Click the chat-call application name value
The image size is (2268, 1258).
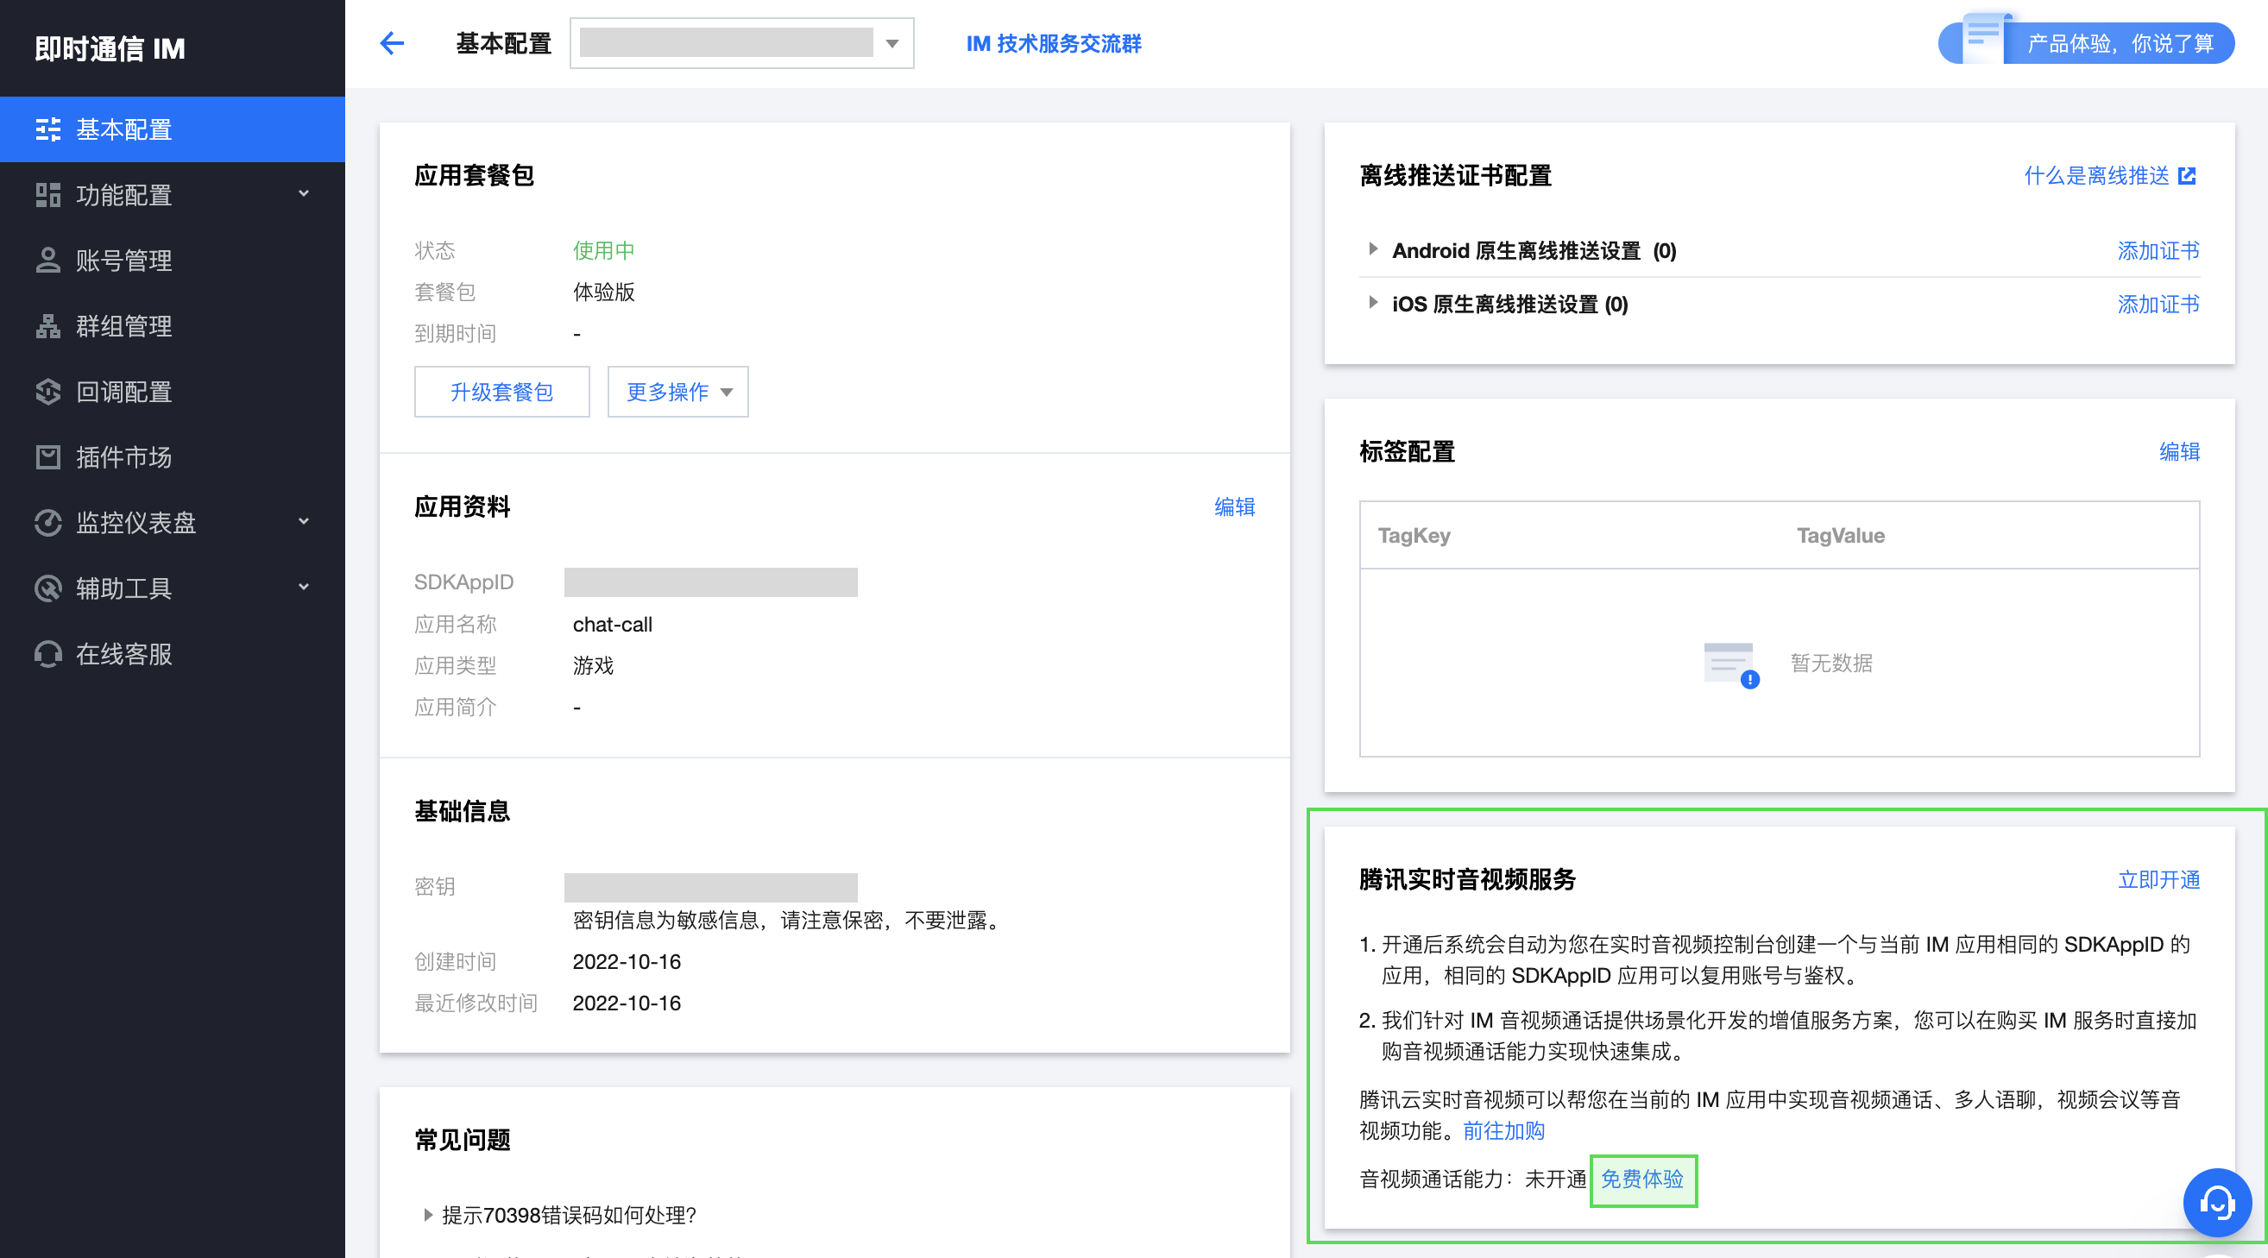tap(612, 624)
